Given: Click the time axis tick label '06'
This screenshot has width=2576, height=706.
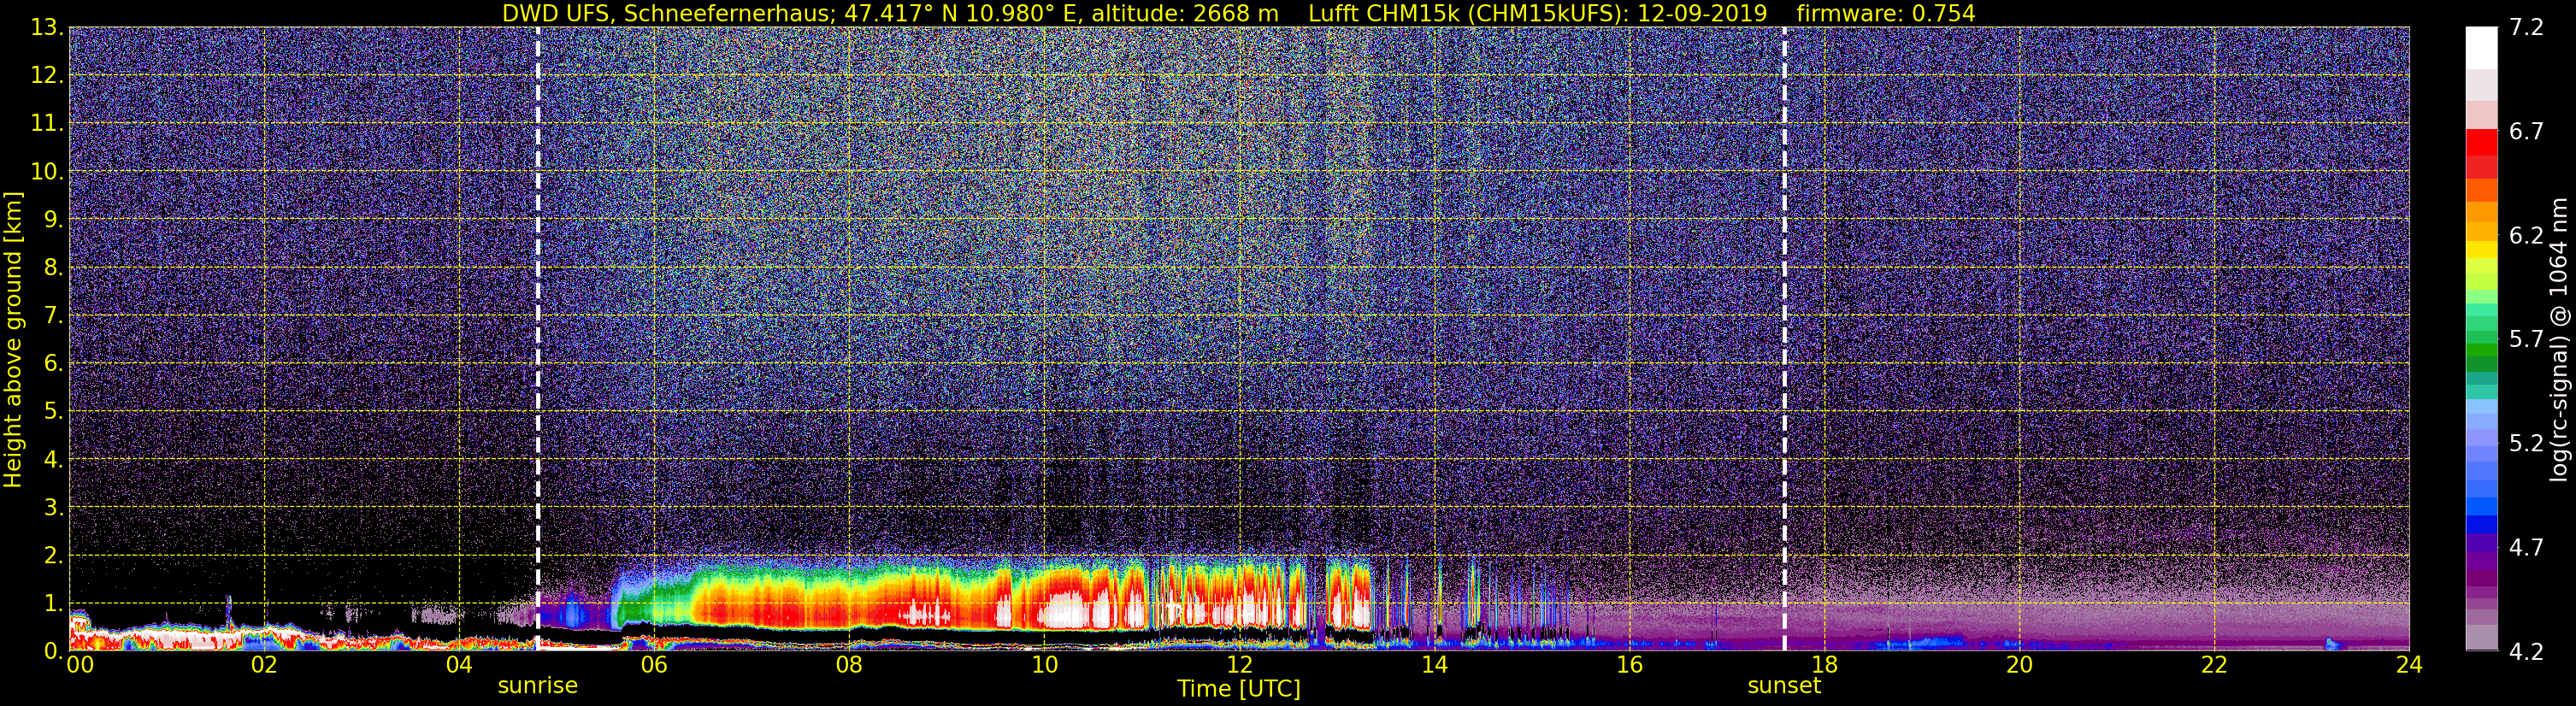Looking at the screenshot, I should click(x=654, y=665).
